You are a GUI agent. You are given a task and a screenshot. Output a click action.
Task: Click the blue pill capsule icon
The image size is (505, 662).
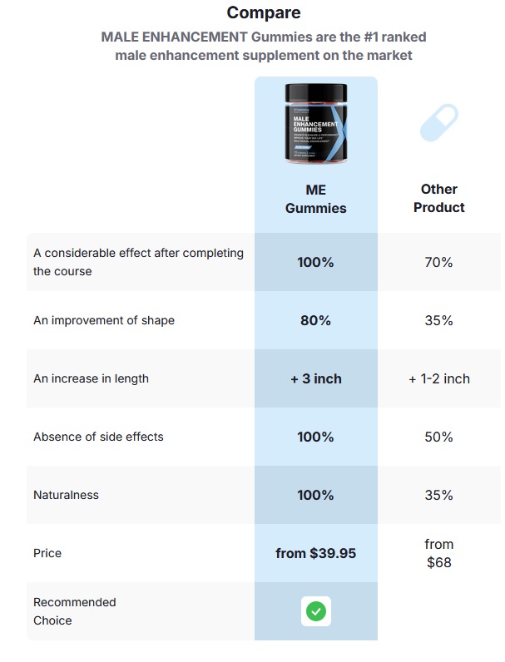[x=438, y=123]
